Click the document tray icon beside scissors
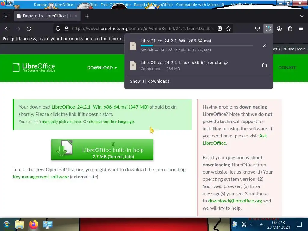The image size is (308, 231). tap(235, 224)
